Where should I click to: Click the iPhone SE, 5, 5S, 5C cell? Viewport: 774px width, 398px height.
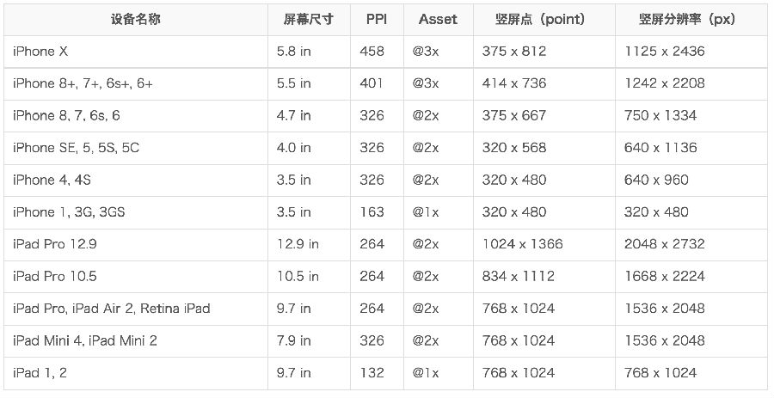(x=136, y=148)
